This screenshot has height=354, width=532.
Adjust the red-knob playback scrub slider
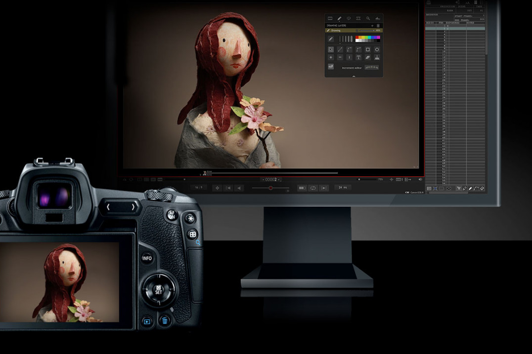pos(270,188)
